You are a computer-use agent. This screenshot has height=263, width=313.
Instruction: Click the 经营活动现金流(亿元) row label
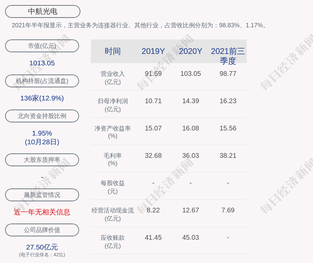point(113,214)
